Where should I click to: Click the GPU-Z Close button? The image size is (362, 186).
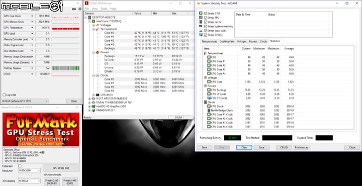click(74, 101)
